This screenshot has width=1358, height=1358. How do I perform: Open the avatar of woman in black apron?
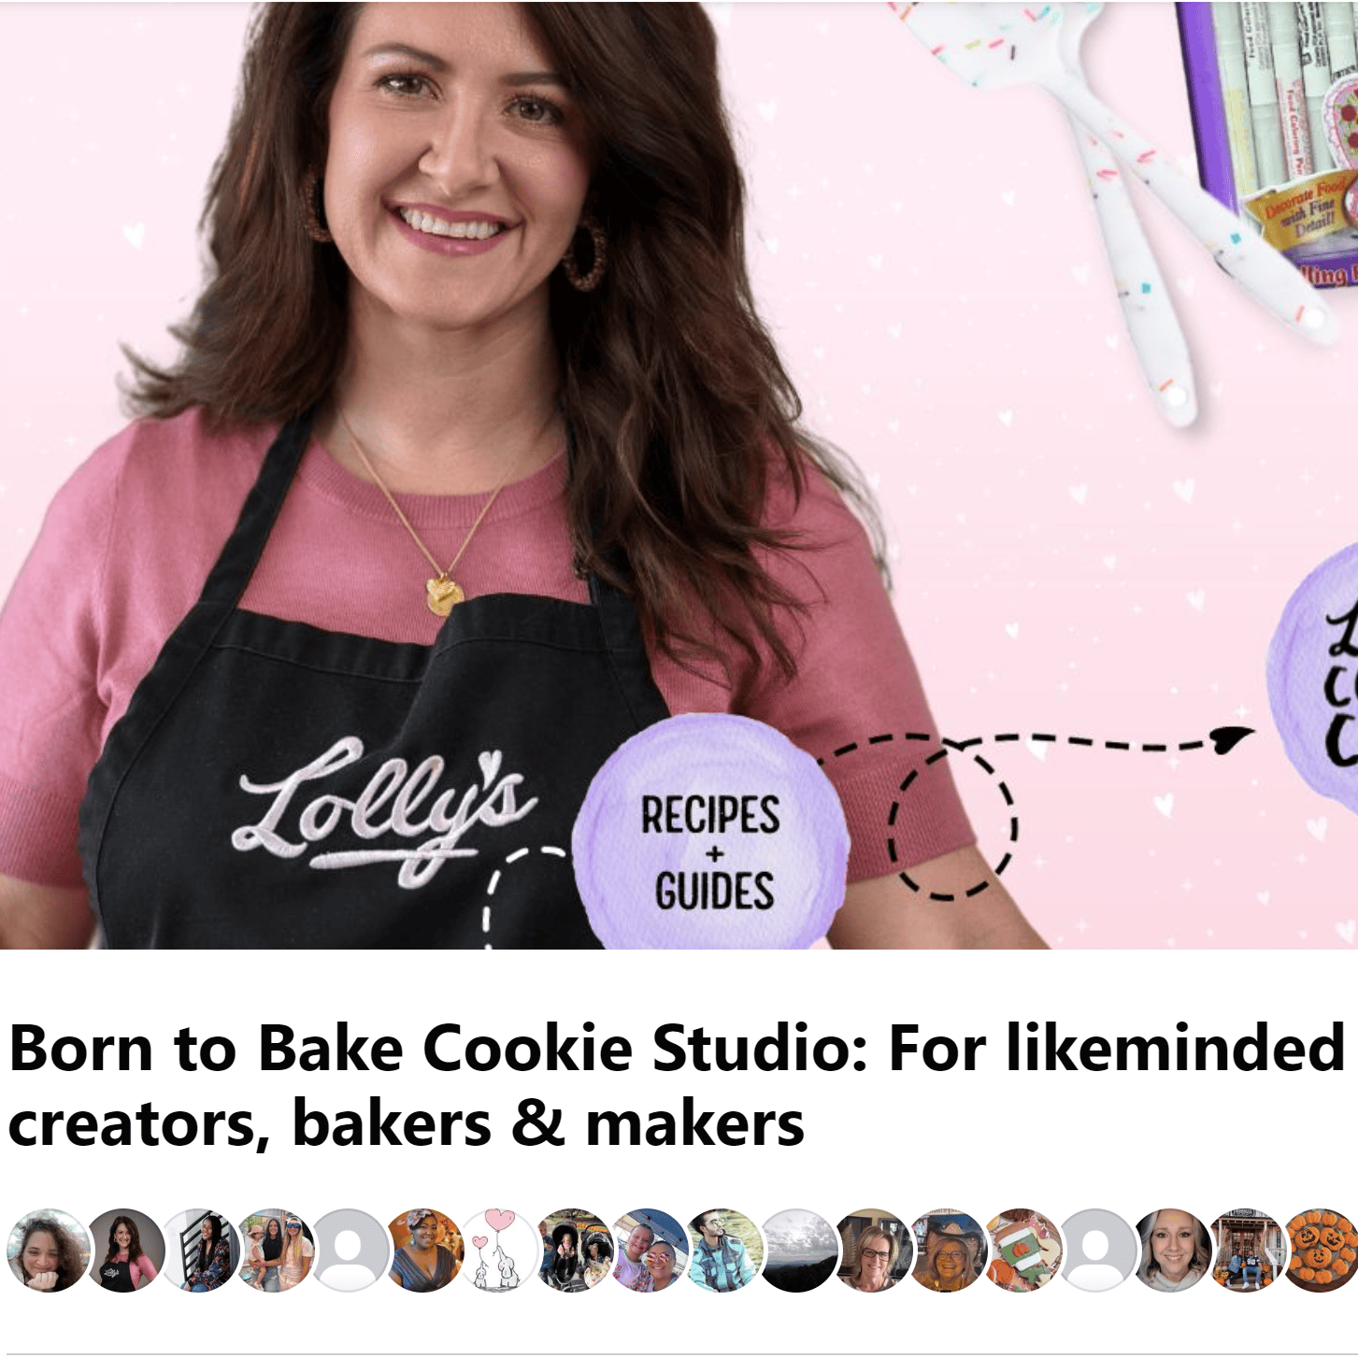[x=124, y=1251]
